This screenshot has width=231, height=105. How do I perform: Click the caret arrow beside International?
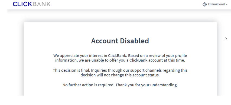click(x=227, y=5)
